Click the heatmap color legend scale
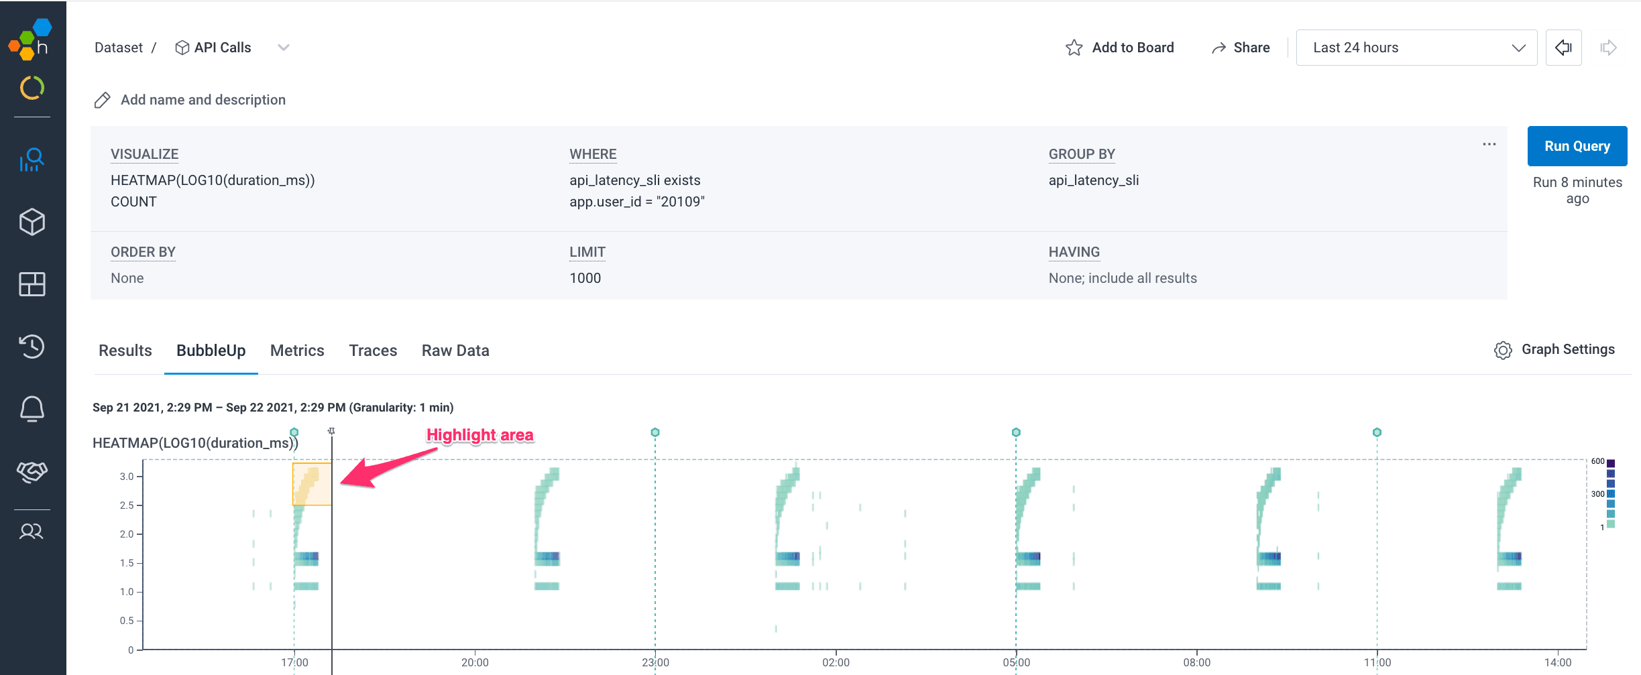The image size is (1641, 675). [x=1610, y=493]
